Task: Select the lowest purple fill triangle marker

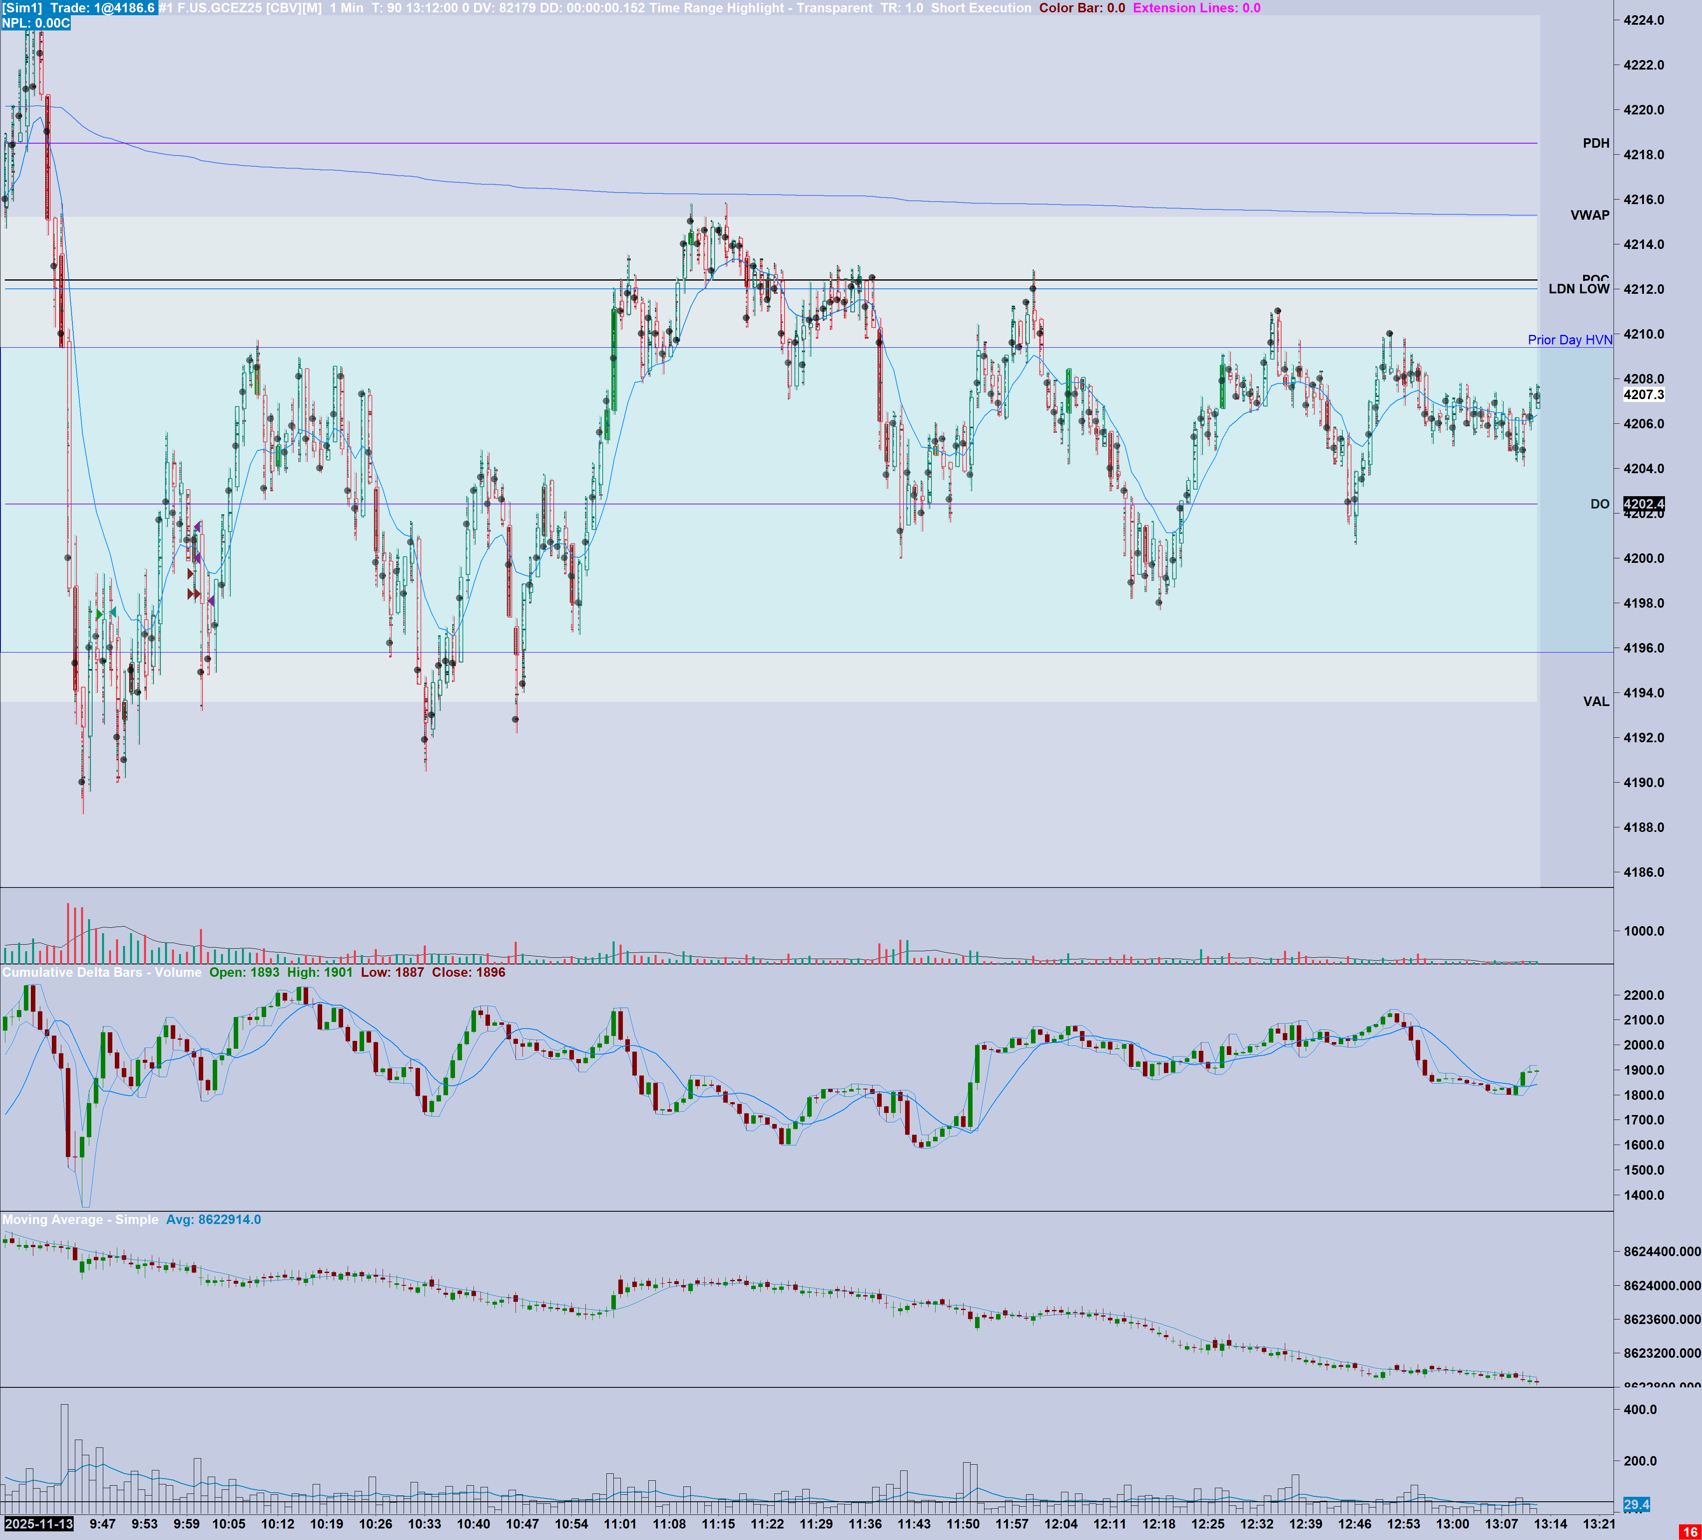Action: (x=212, y=601)
